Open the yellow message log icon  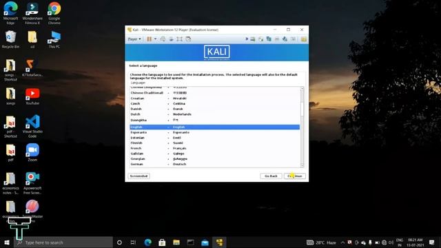click(x=304, y=39)
